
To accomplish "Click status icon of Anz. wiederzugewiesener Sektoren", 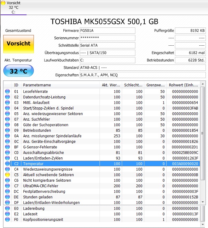I will click(x=7, y=114).
